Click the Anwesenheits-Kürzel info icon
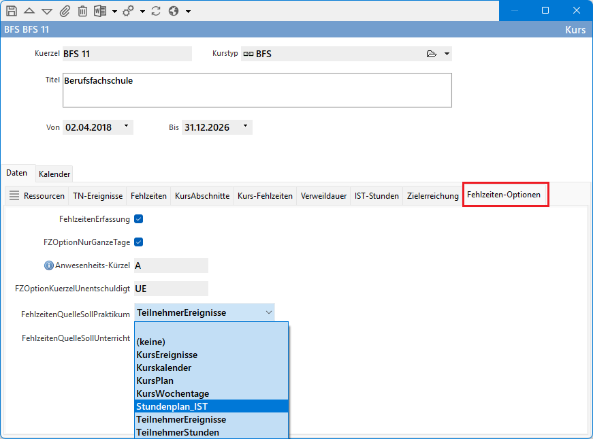The width and height of the screenshot is (593, 439). pos(49,265)
